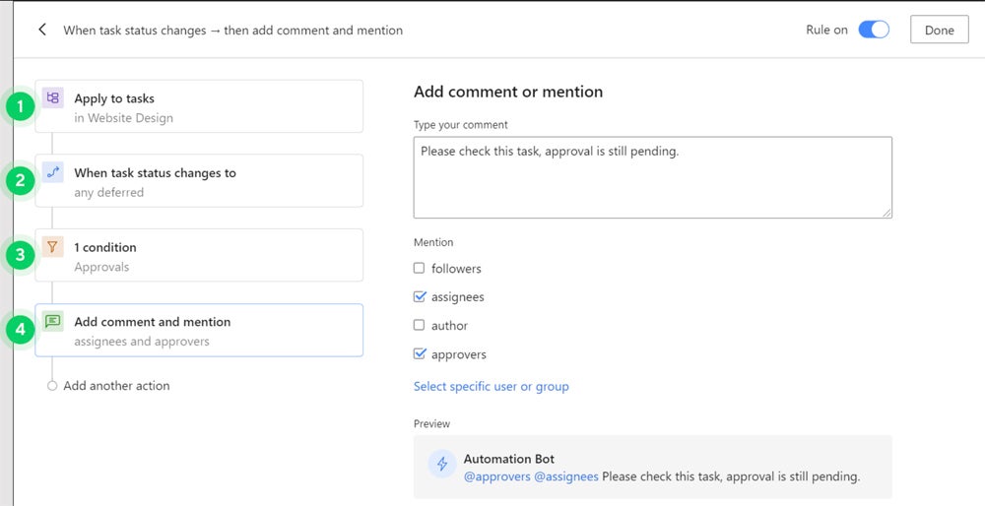This screenshot has width=985, height=506.
Task: Check the followers mention checkbox
Action: click(x=419, y=268)
